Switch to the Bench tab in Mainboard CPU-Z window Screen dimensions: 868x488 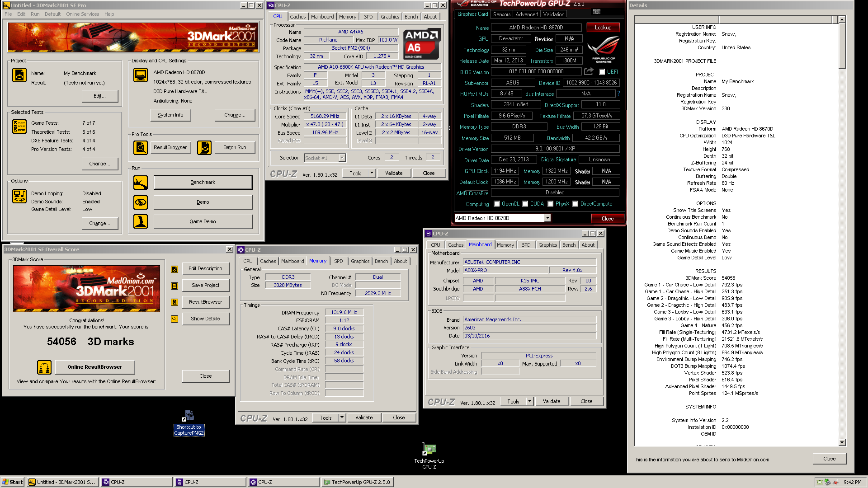coord(569,245)
